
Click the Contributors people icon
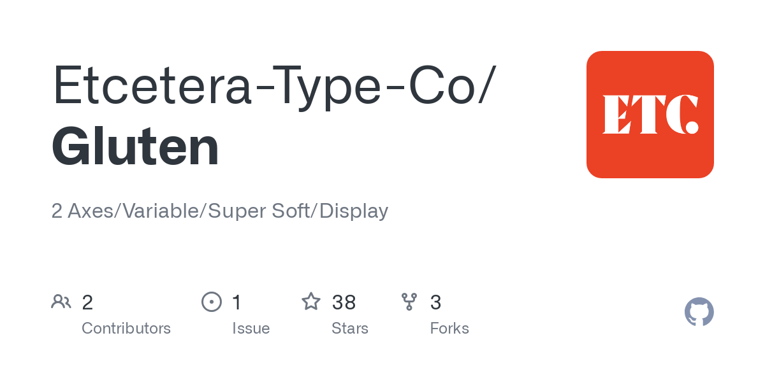click(61, 302)
